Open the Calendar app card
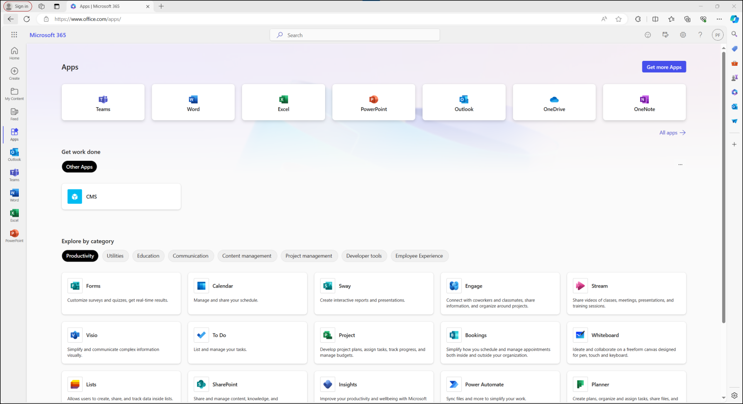Screen dimensions: 743x404 pos(247,293)
